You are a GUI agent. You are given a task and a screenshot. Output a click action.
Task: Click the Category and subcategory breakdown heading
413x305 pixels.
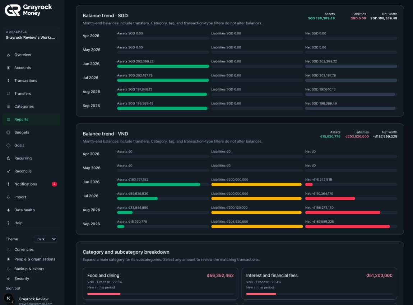click(x=126, y=252)
